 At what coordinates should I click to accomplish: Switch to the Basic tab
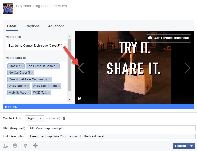coord(12,26)
